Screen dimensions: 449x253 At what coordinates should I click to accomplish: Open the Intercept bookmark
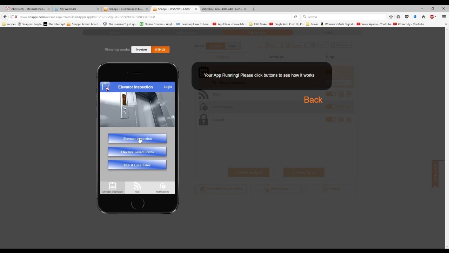coord(54,24)
